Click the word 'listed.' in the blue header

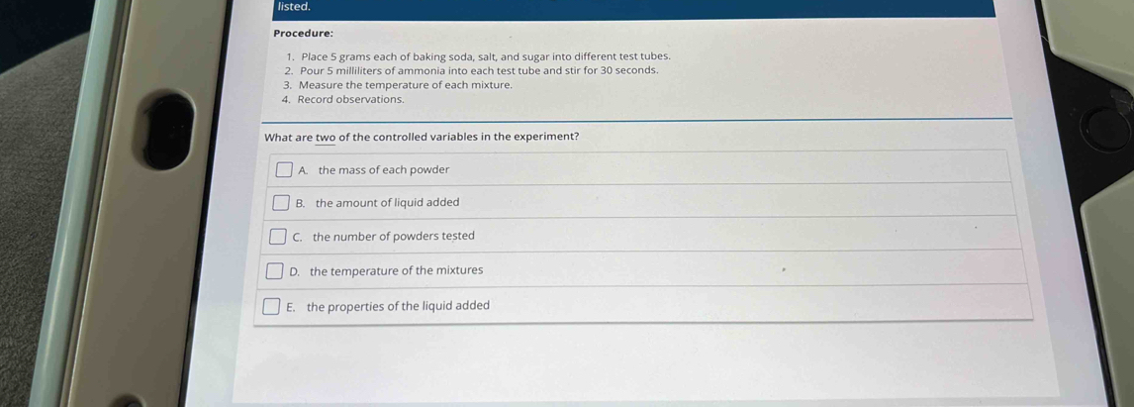tap(294, 7)
